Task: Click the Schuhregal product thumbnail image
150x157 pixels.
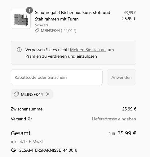Action: (x=21, y=19)
